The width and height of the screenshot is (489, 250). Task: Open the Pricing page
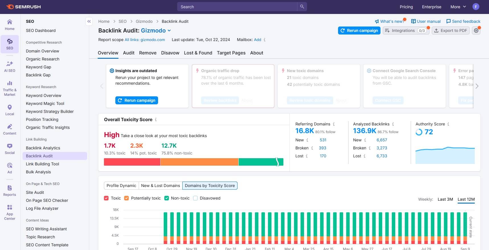pos(406,7)
